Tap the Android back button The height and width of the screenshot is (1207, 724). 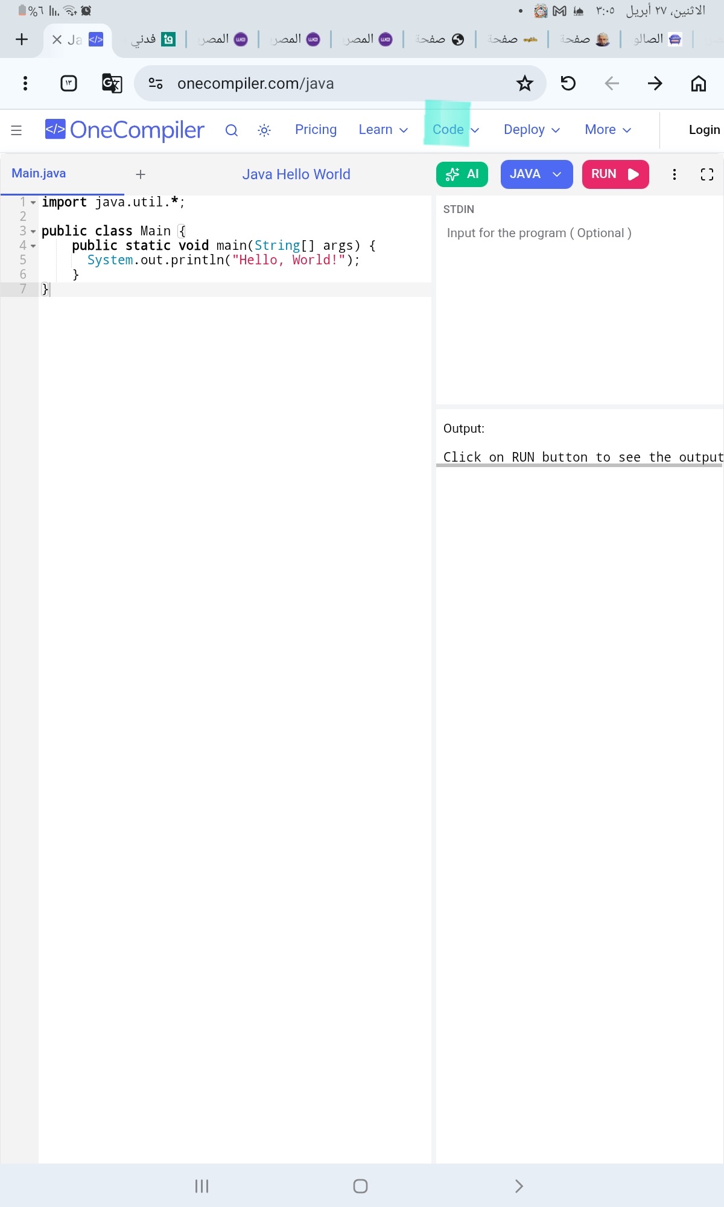coord(519,1186)
